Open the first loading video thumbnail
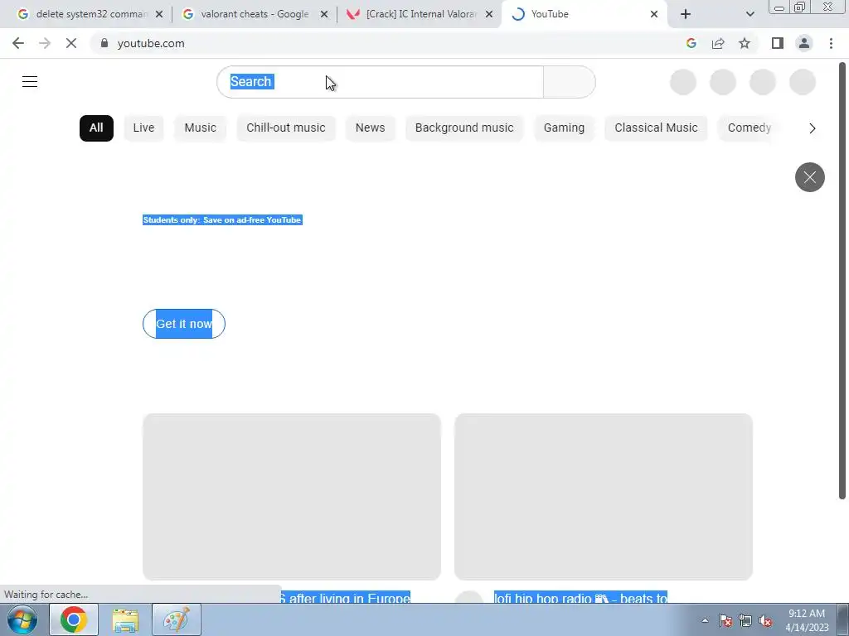This screenshot has height=636, width=849. tap(292, 497)
